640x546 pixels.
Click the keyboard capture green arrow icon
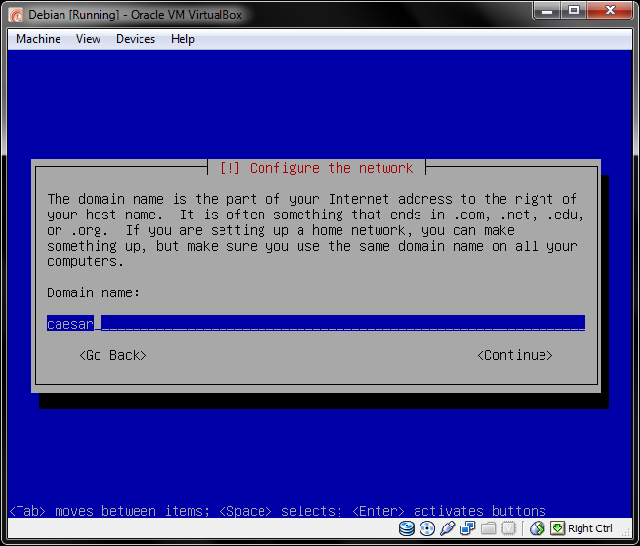coord(557,528)
